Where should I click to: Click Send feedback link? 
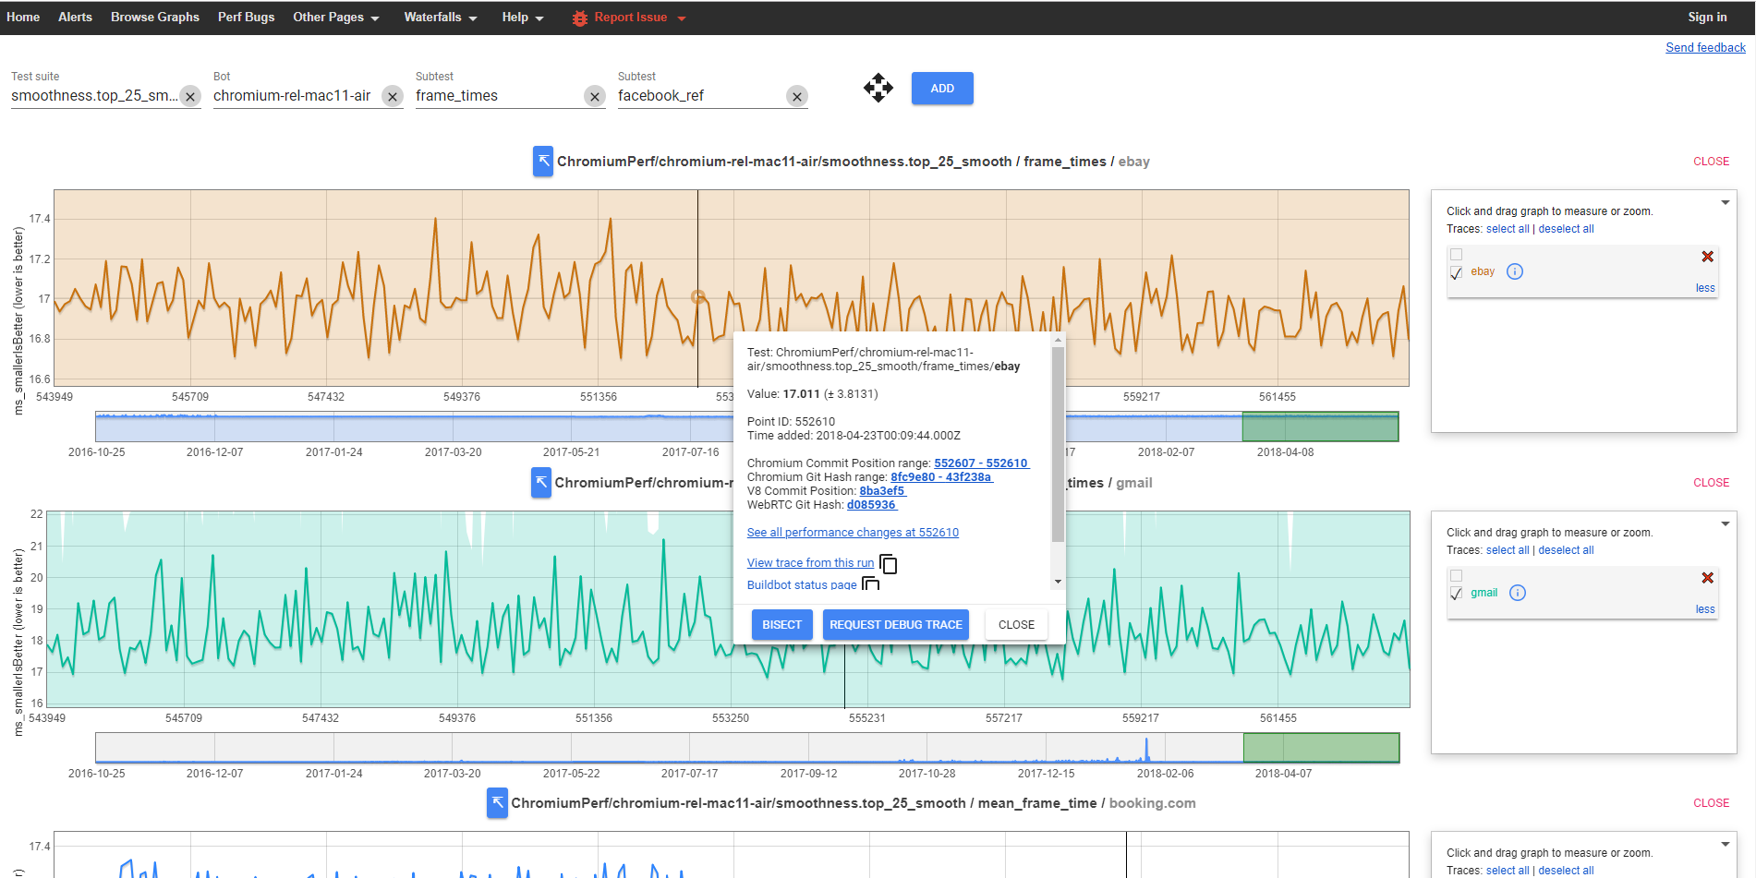click(x=1705, y=48)
